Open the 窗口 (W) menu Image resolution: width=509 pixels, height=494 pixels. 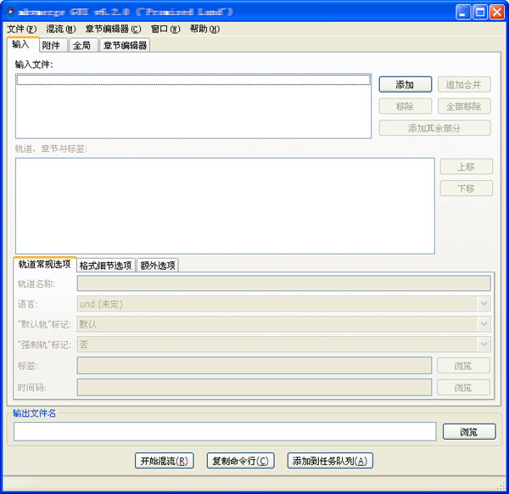[165, 29]
